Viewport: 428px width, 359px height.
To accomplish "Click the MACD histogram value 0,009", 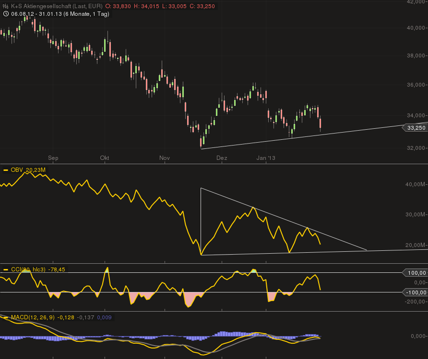I will click(104, 318).
